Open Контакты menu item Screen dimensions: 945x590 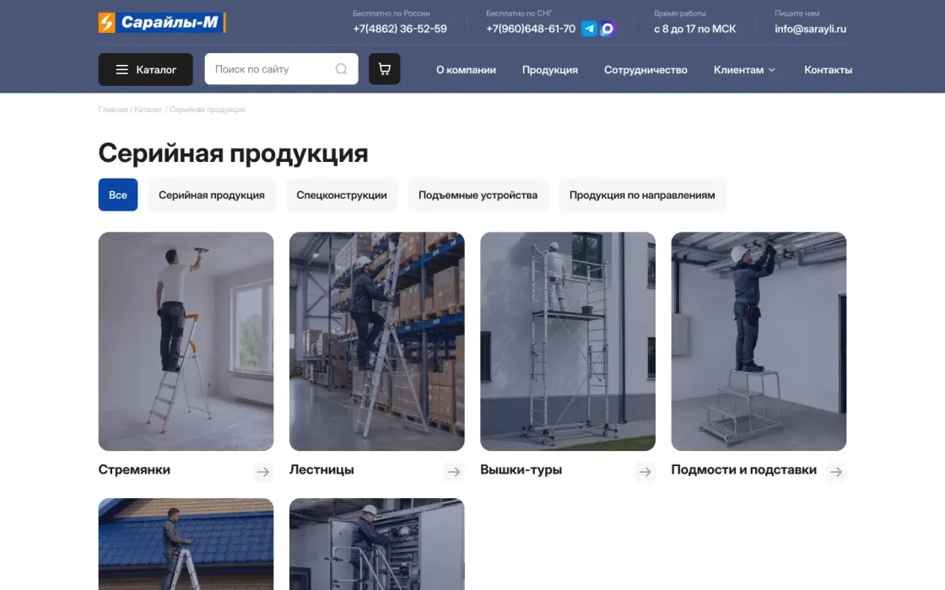828,70
